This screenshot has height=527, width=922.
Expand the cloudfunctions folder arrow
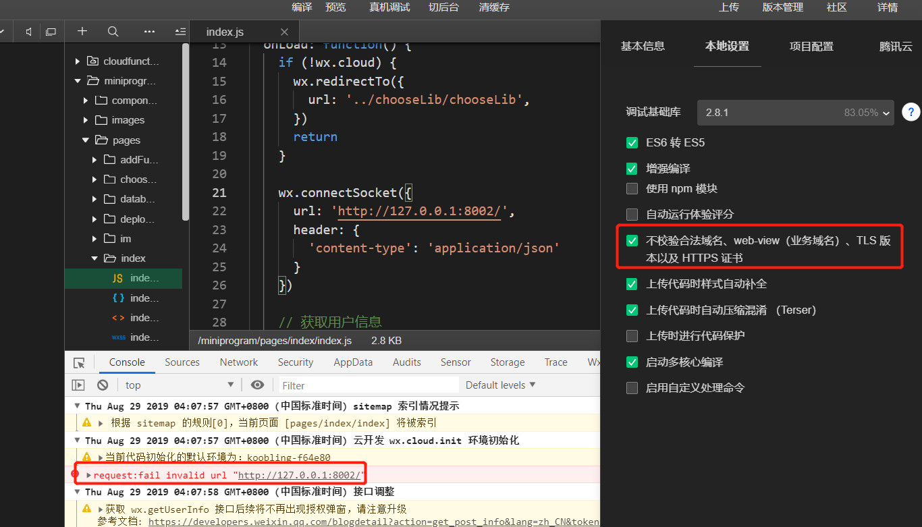pyautogui.click(x=78, y=61)
